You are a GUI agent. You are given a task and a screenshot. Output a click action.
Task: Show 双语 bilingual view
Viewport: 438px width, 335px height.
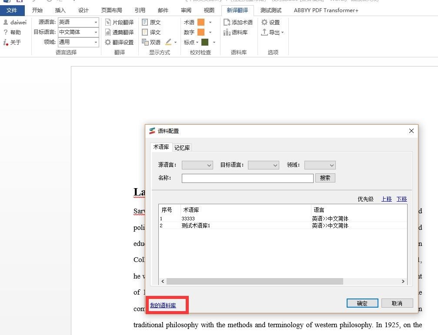[x=151, y=42]
